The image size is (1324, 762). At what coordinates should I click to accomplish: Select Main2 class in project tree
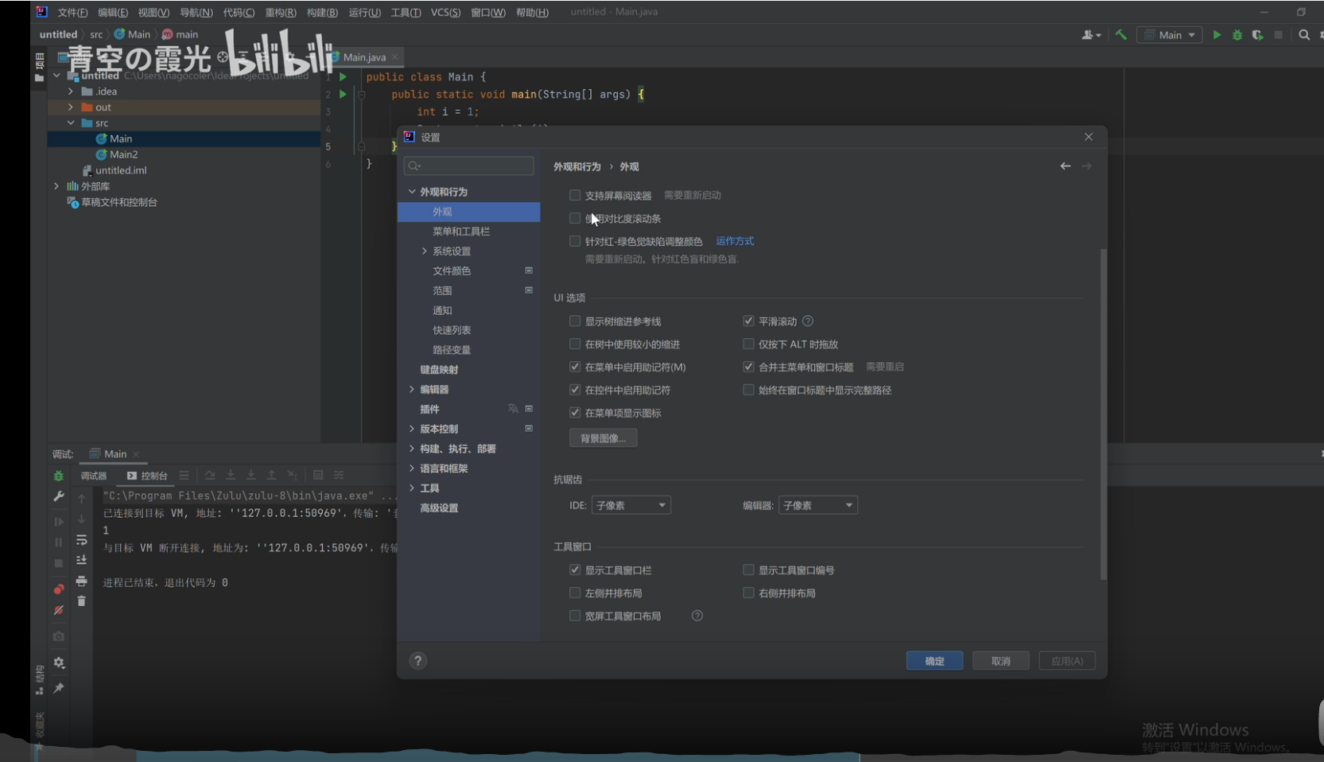(x=123, y=154)
